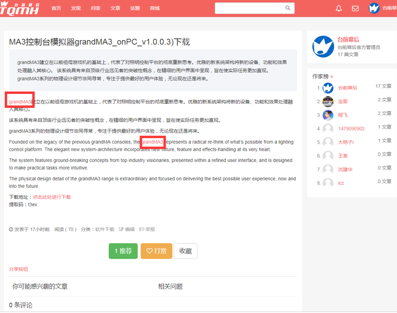Open author lcz profile link
The height and width of the screenshot is (313, 397).
click(x=341, y=183)
